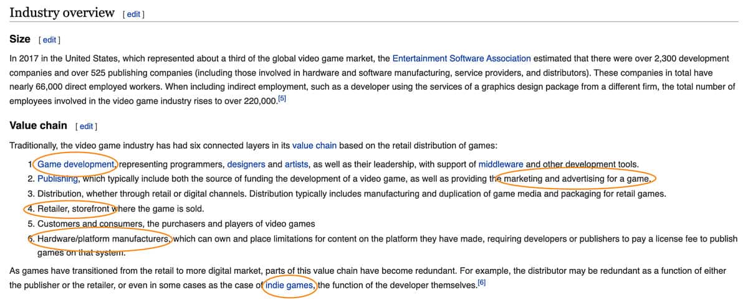Image resolution: width=748 pixels, height=305 pixels.
Task: Open Entertainment Software Association link
Action: (462, 59)
